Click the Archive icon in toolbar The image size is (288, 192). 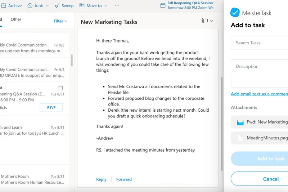coord(3,6)
